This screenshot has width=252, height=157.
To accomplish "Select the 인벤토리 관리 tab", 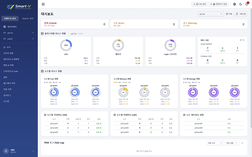I will (10, 19).
